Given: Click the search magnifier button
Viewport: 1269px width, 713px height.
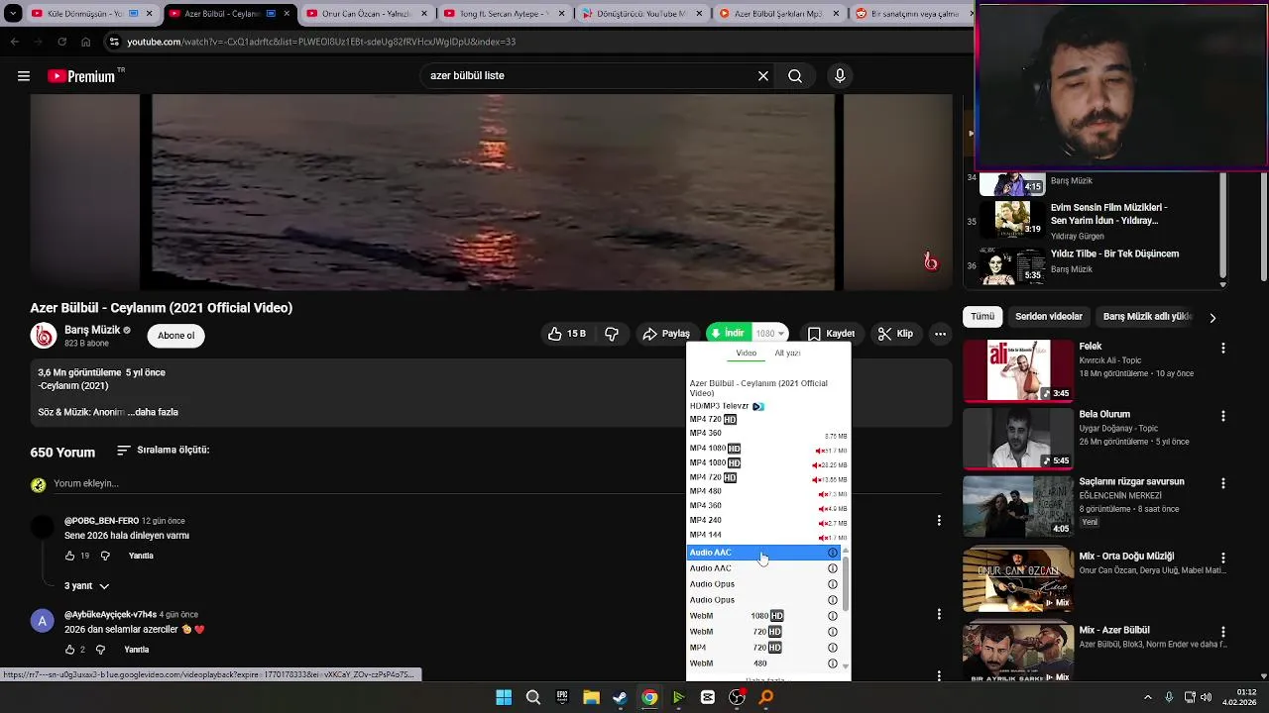Looking at the screenshot, I should point(795,76).
